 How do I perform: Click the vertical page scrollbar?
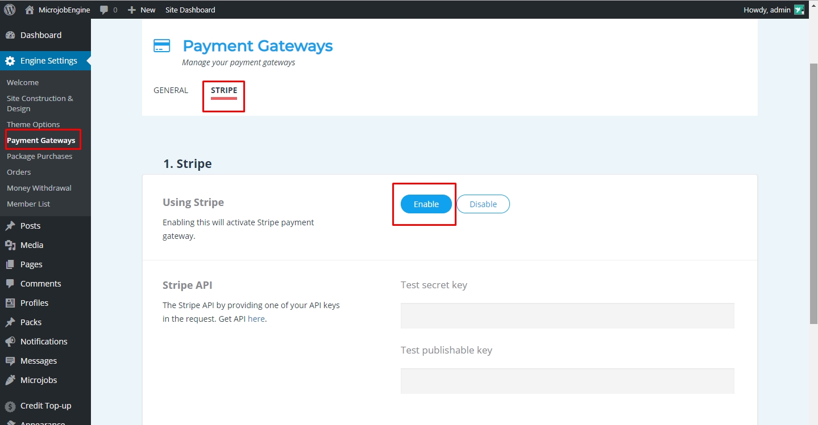(813, 193)
